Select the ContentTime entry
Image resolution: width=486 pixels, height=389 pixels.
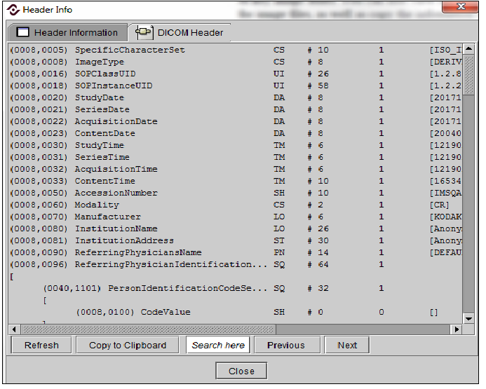(x=236, y=181)
